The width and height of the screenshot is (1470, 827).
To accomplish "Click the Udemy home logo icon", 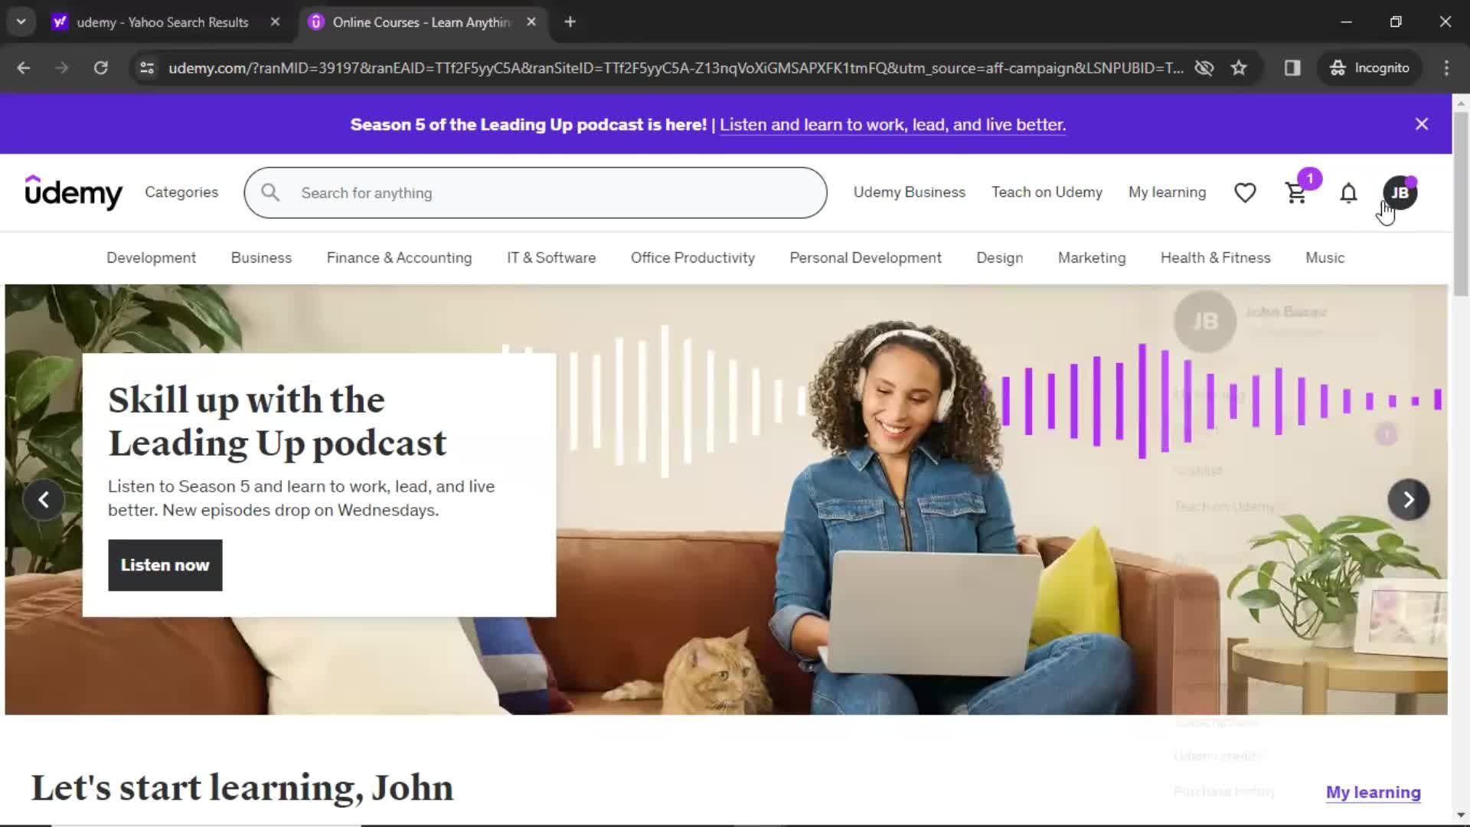I will coord(73,192).
